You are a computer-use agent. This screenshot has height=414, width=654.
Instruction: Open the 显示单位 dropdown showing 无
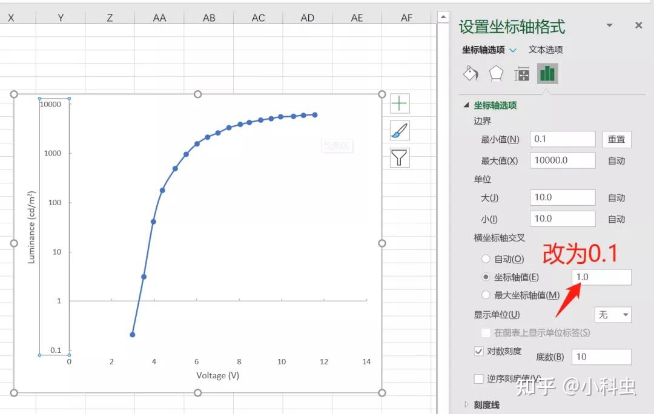click(612, 315)
